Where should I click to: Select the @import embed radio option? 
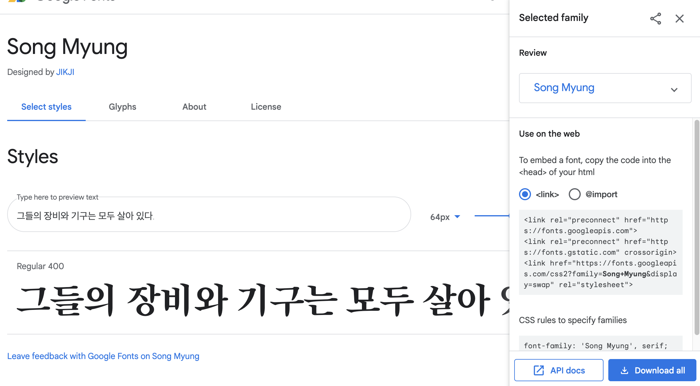coord(574,194)
